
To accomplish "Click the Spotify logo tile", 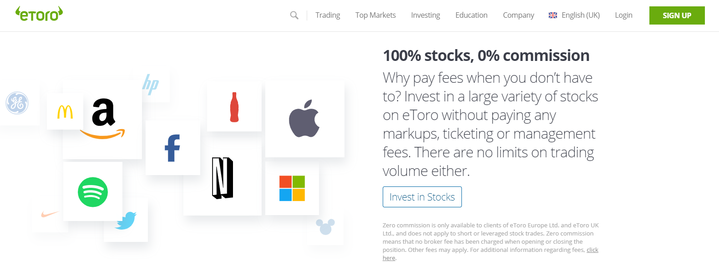I will pos(93,192).
